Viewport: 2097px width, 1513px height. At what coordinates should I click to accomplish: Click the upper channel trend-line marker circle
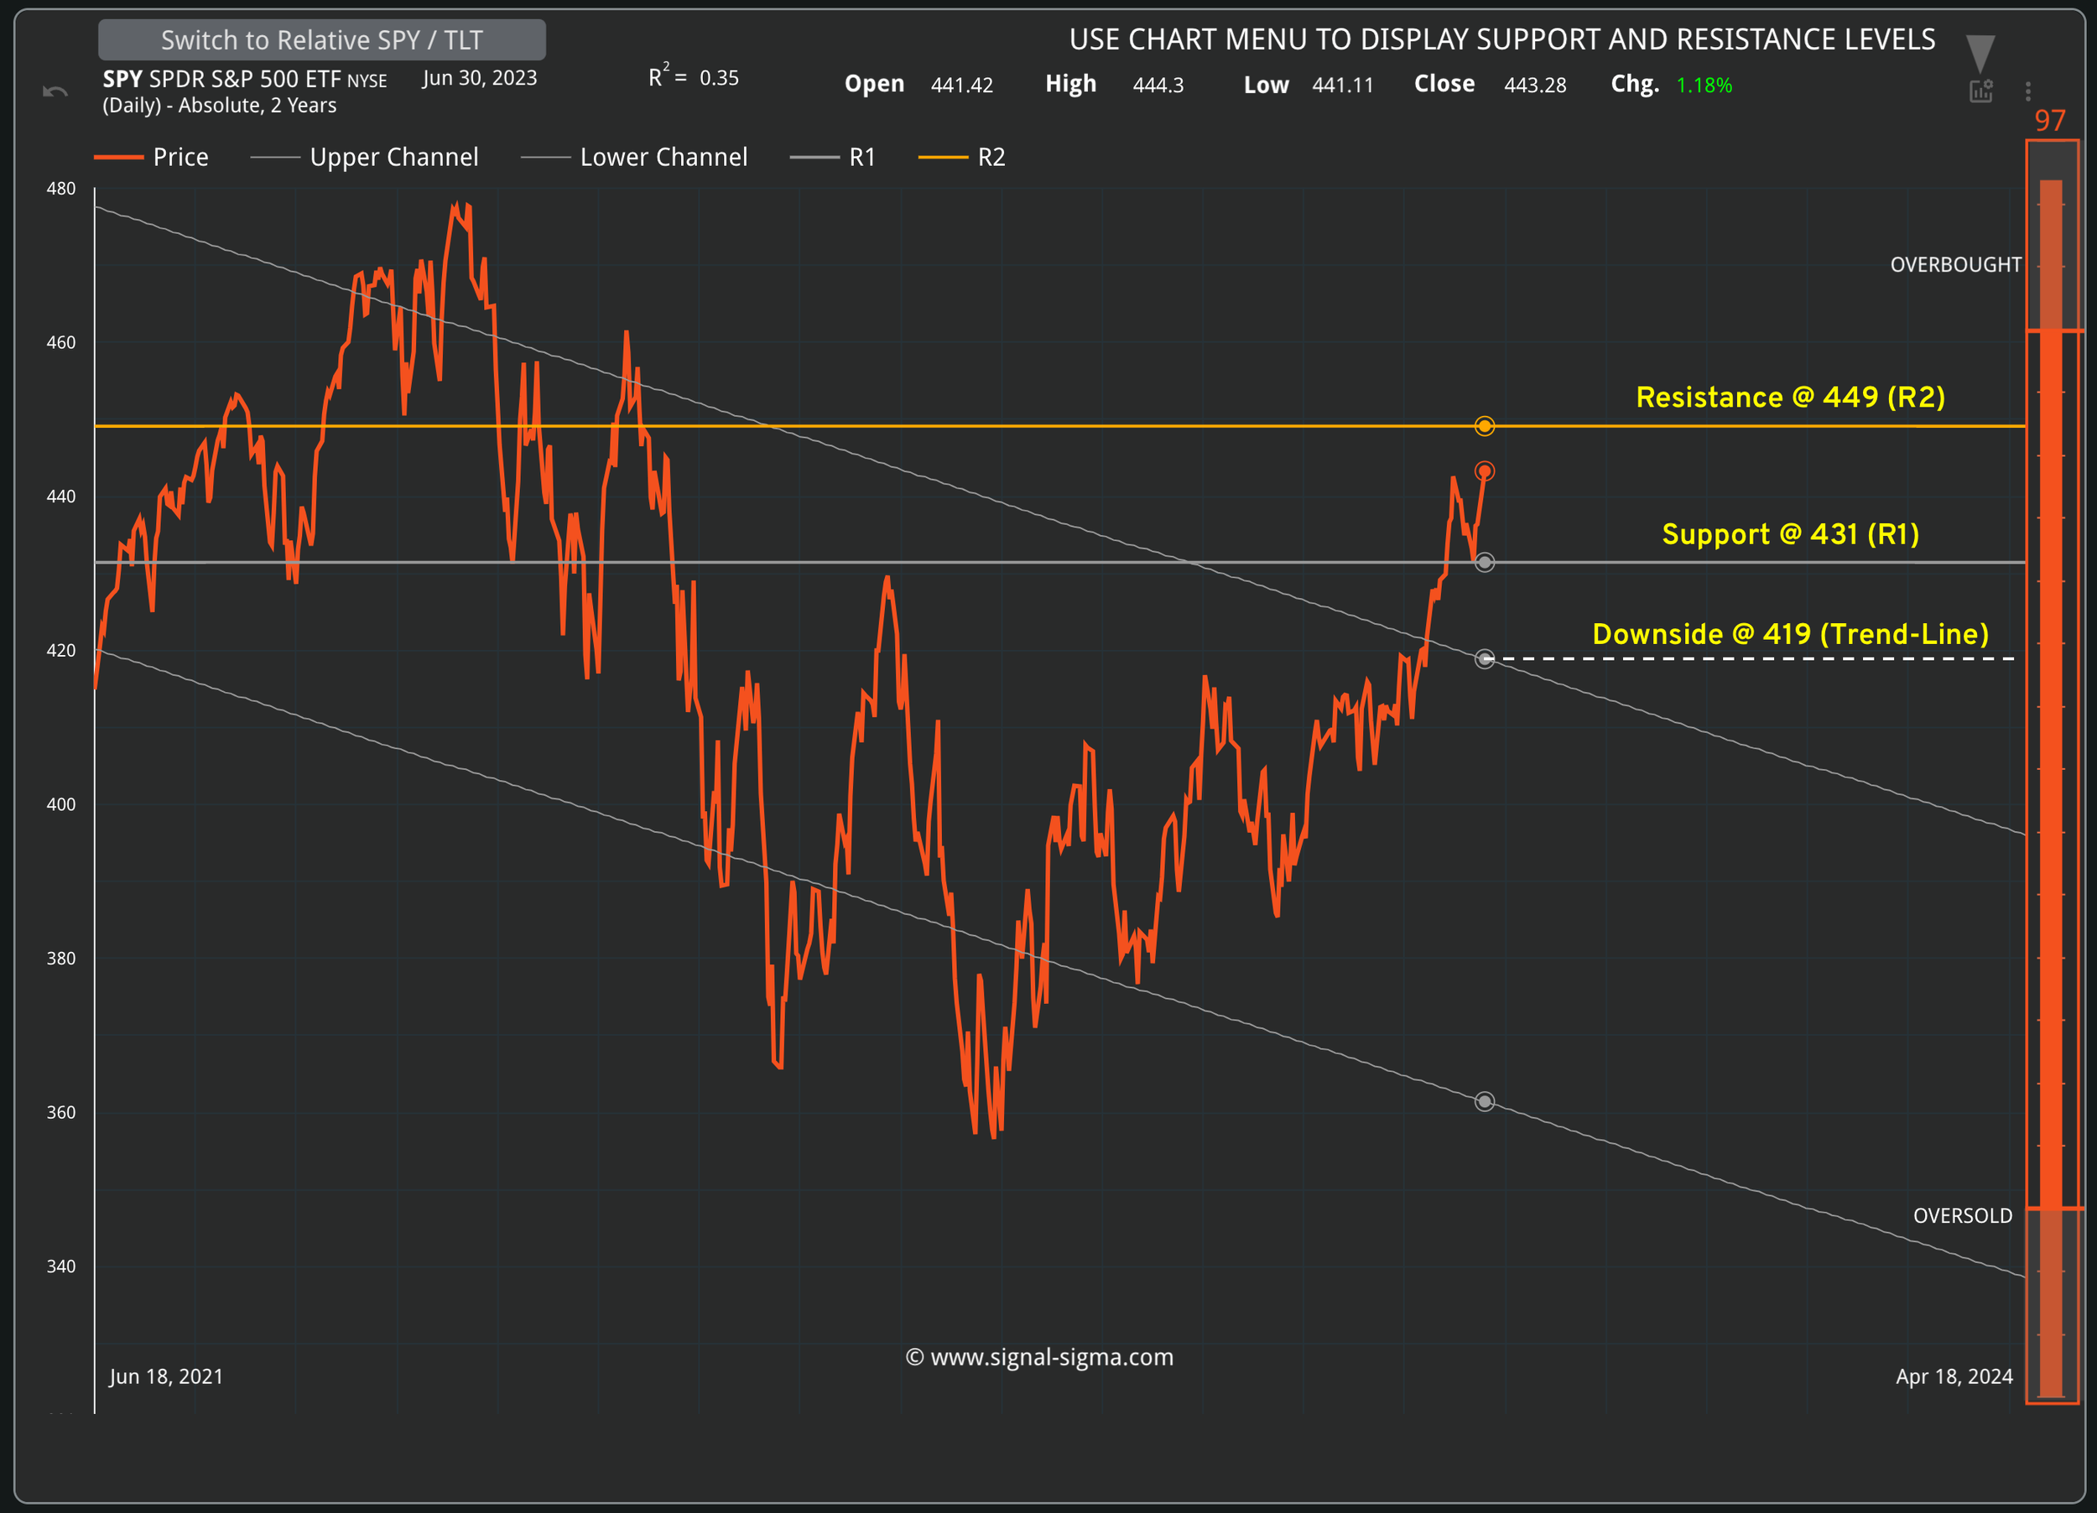tap(1484, 659)
